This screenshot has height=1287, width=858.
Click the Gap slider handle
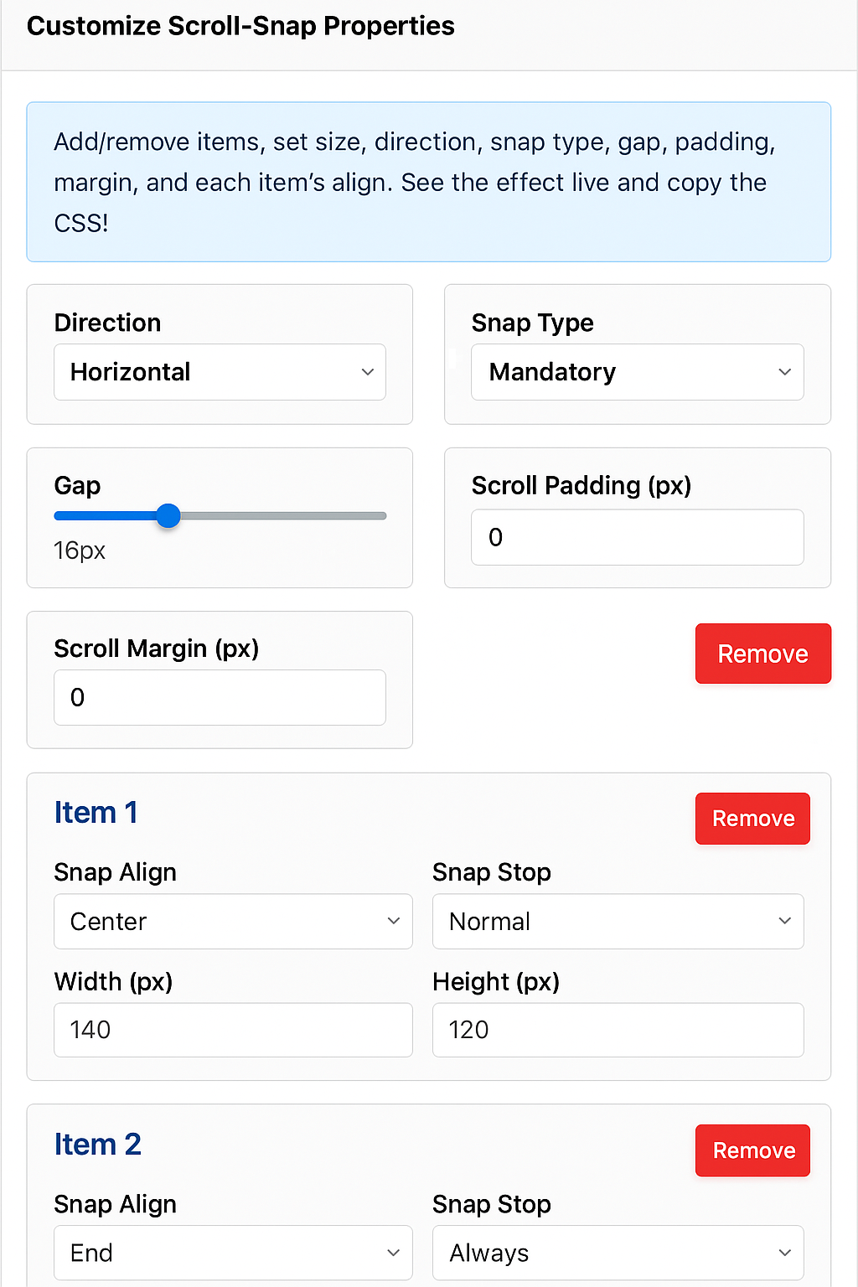pyautogui.click(x=168, y=516)
